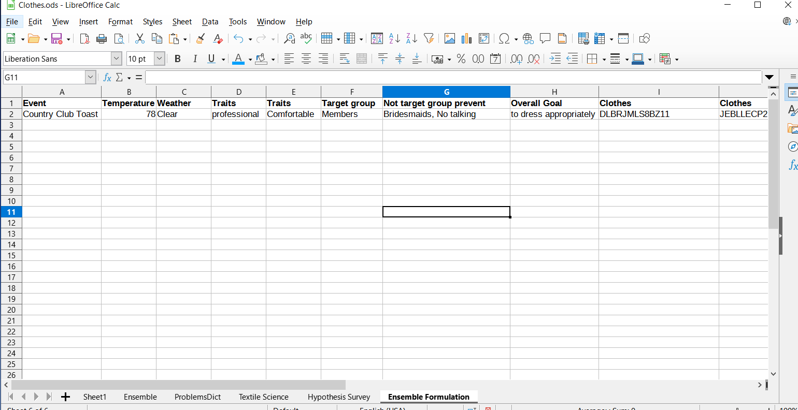The image size is (798, 410).
Task: Add a decimal place
Action: pyautogui.click(x=516, y=59)
